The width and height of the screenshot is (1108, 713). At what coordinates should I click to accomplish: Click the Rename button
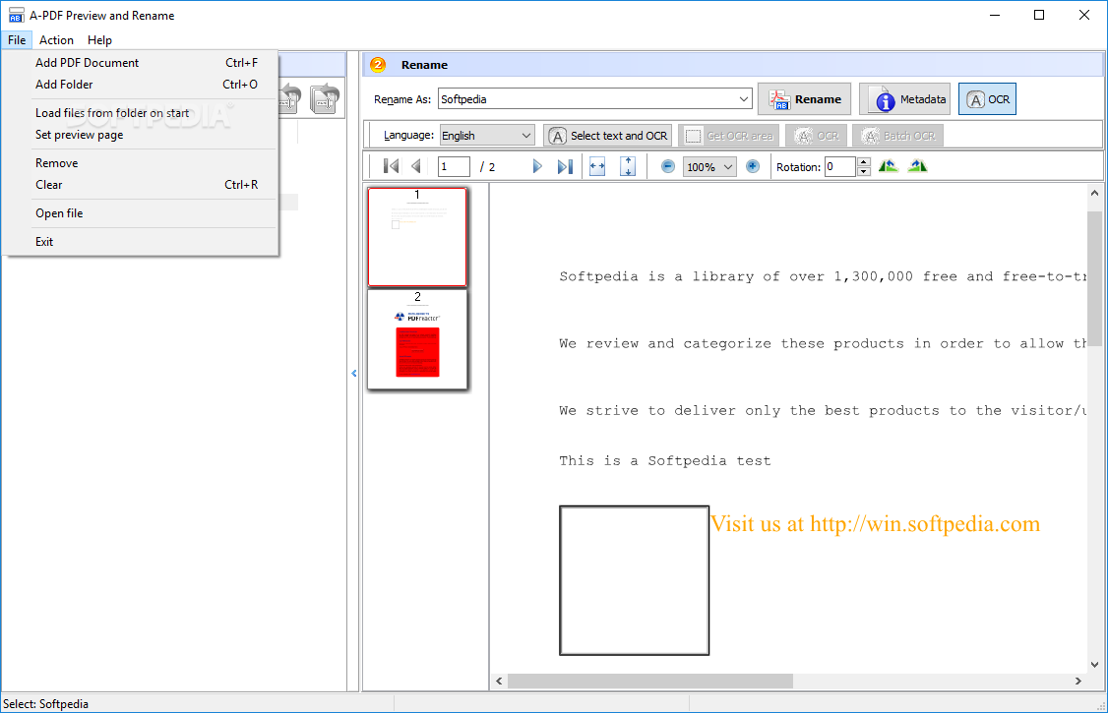coord(804,98)
